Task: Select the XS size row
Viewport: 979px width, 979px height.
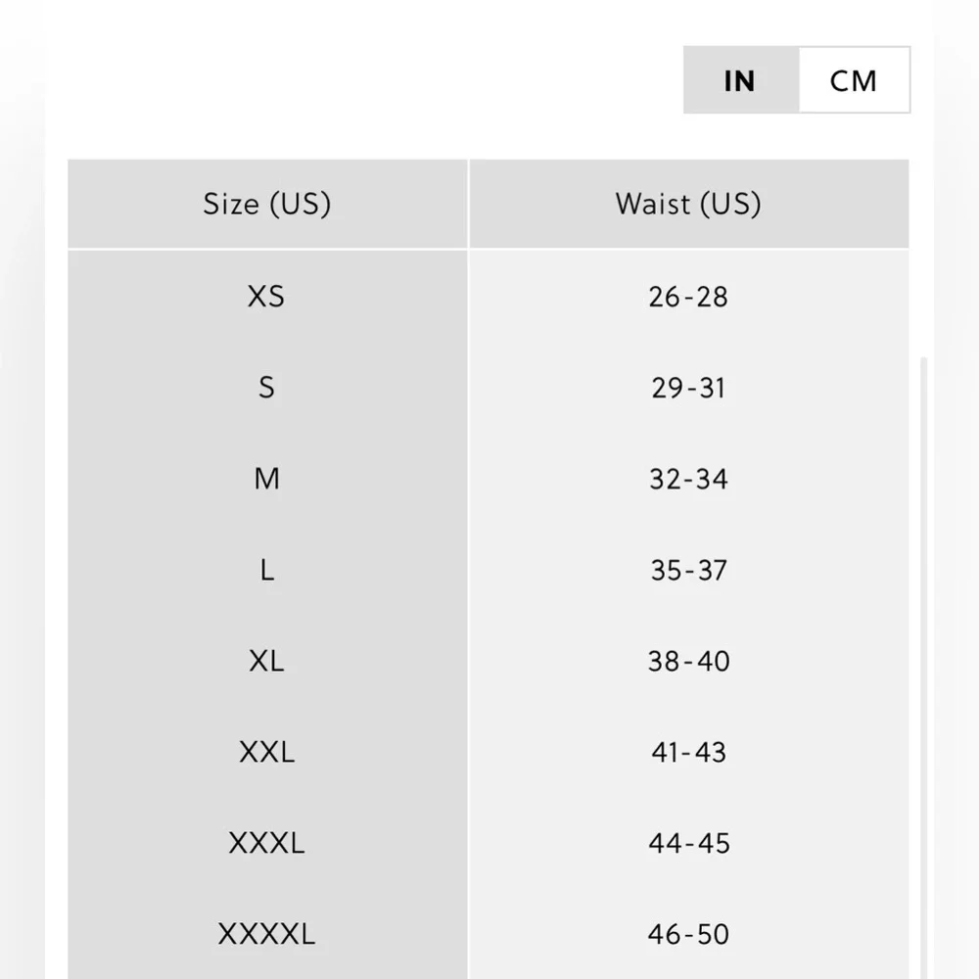Action: pos(489,297)
